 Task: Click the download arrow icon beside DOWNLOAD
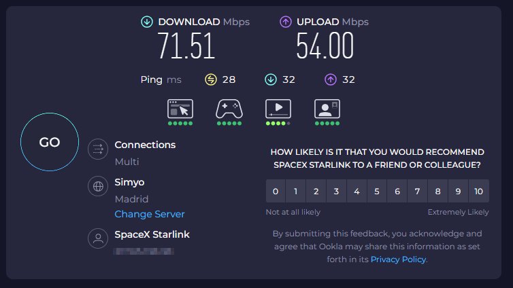[x=147, y=22]
